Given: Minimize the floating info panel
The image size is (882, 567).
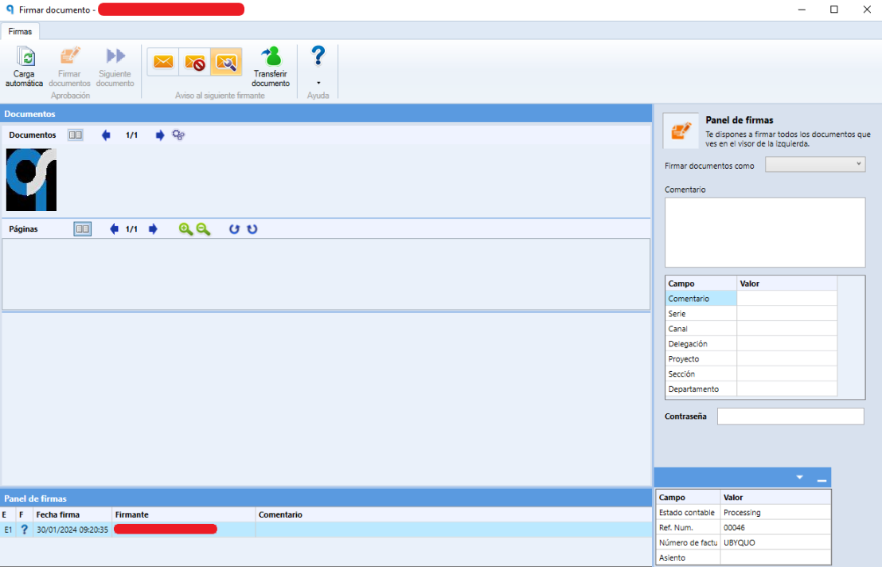Looking at the screenshot, I should point(822,480).
